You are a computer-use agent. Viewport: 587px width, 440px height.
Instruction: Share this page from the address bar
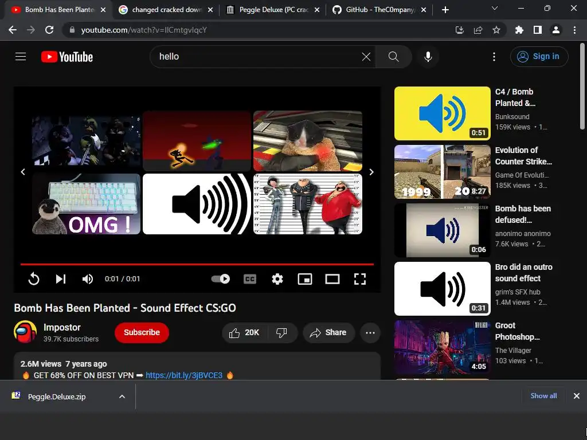478,30
